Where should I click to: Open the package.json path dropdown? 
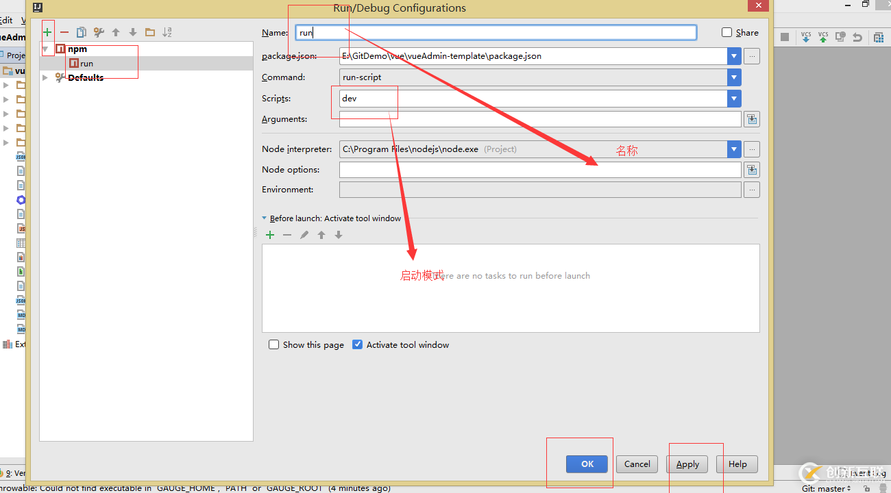tap(734, 56)
